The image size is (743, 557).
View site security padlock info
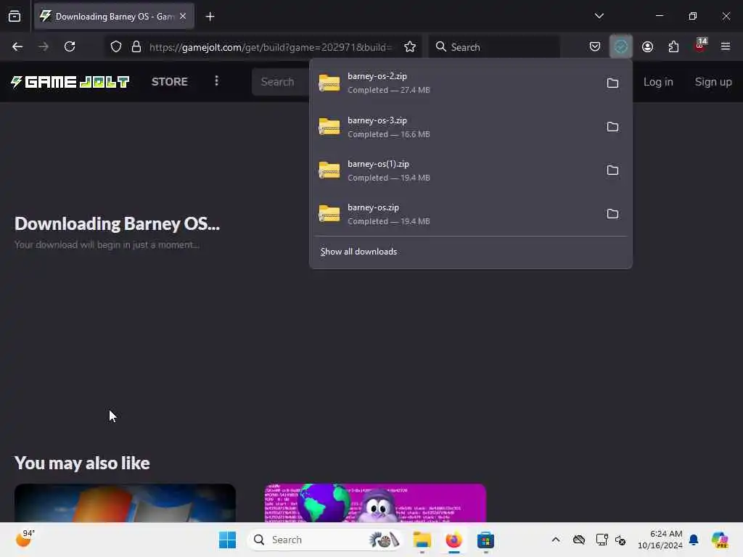point(136,47)
